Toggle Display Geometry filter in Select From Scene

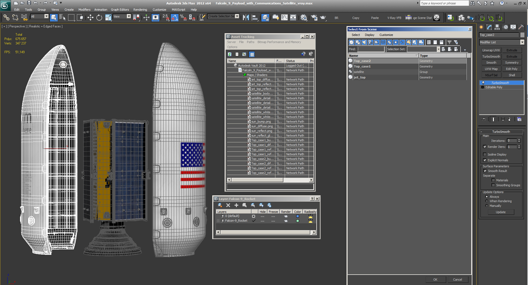[x=351, y=42]
